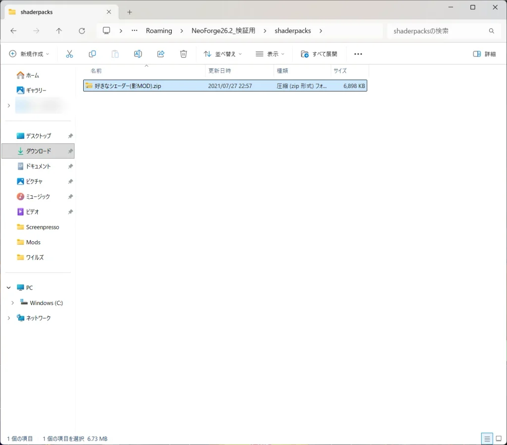Click pin icon next to ミュージック
507x445 pixels.
point(70,197)
